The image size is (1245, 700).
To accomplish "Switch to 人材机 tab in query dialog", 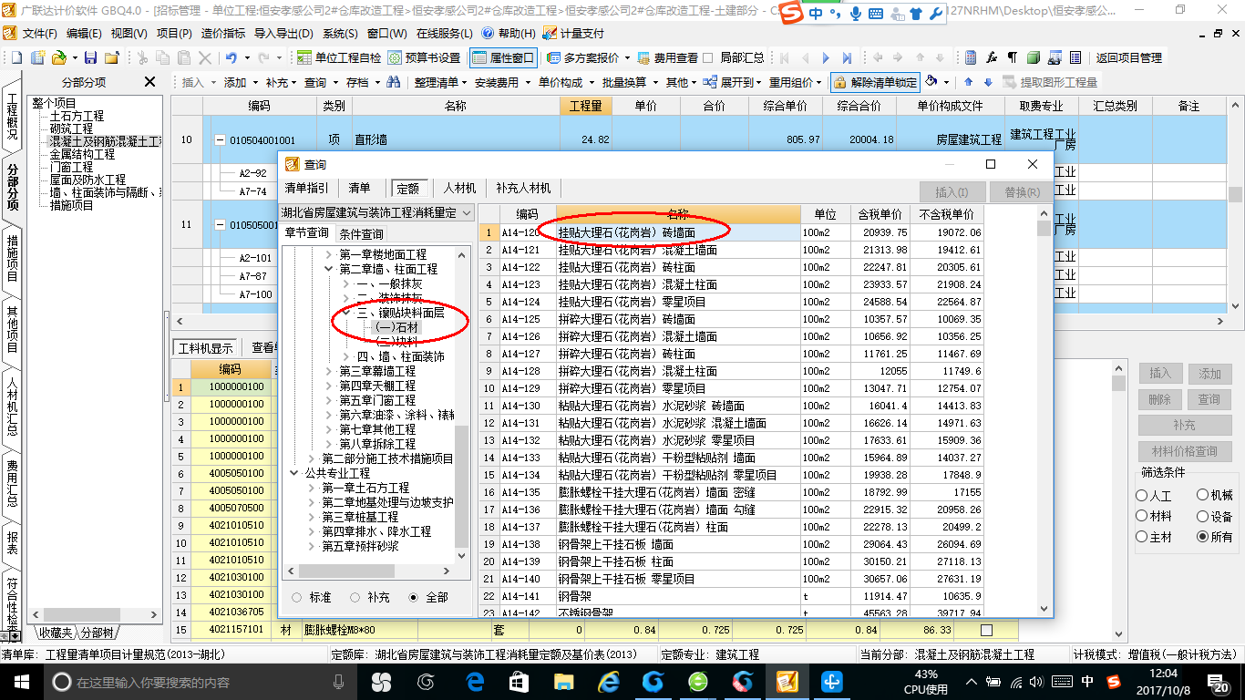I will [459, 189].
